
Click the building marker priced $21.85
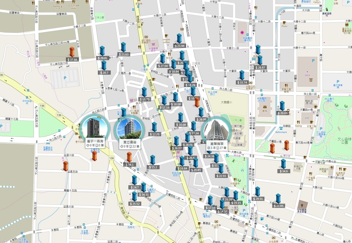point(196,163)
